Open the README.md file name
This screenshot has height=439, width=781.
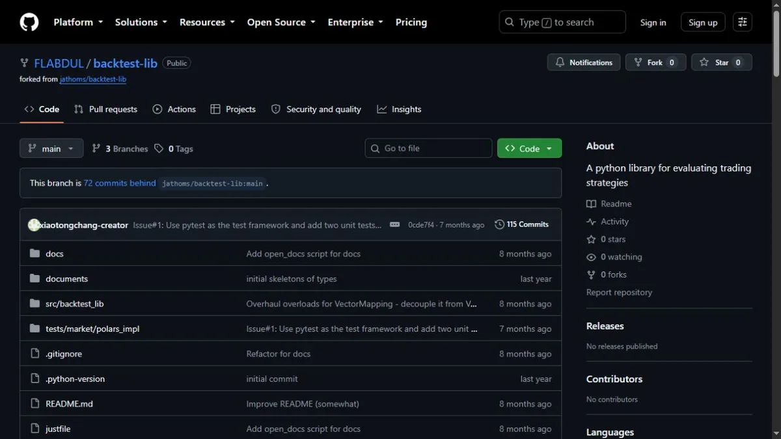coord(69,404)
